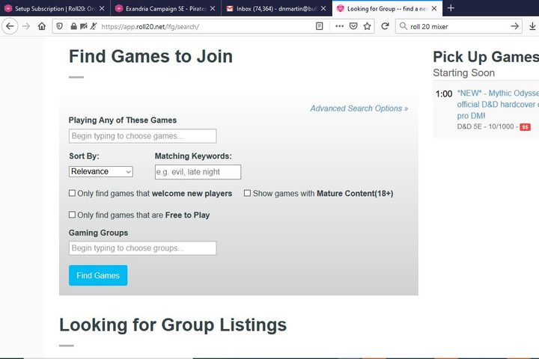Click the 'D&D 5E - 10/1000' text
Screen dimensions: 539x359
click(x=485, y=126)
